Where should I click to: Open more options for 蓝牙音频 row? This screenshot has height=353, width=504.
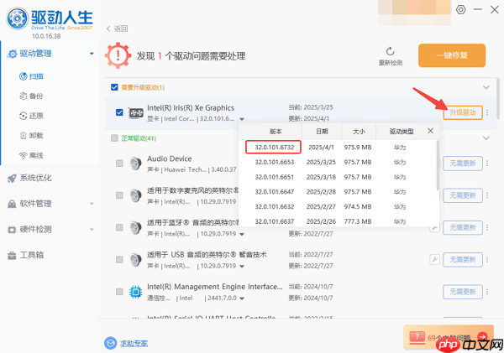point(487,227)
